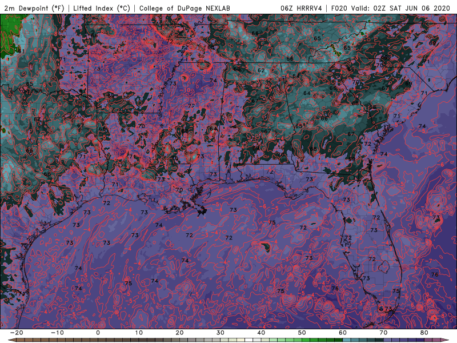Click the '06Z HRRRV4' model run label

301,8
